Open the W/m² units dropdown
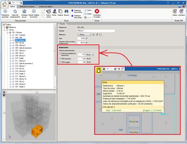The width and height of the screenshot is (187, 144). point(90,55)
